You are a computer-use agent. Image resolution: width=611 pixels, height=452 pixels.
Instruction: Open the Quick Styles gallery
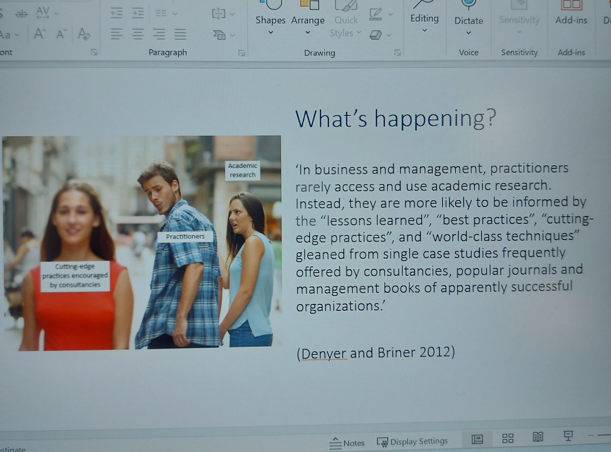346,19
